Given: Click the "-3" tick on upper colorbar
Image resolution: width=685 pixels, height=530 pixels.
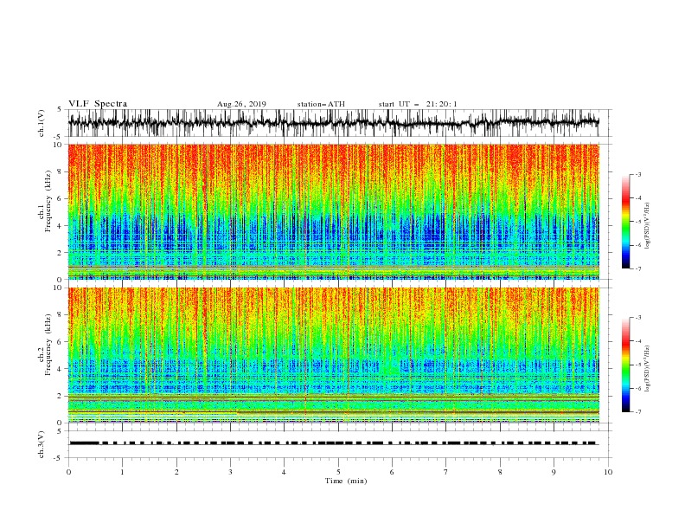Looking at the screenshot, I should coord(637,174).
